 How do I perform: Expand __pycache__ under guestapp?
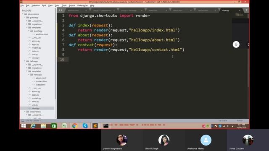coord(27,21)
